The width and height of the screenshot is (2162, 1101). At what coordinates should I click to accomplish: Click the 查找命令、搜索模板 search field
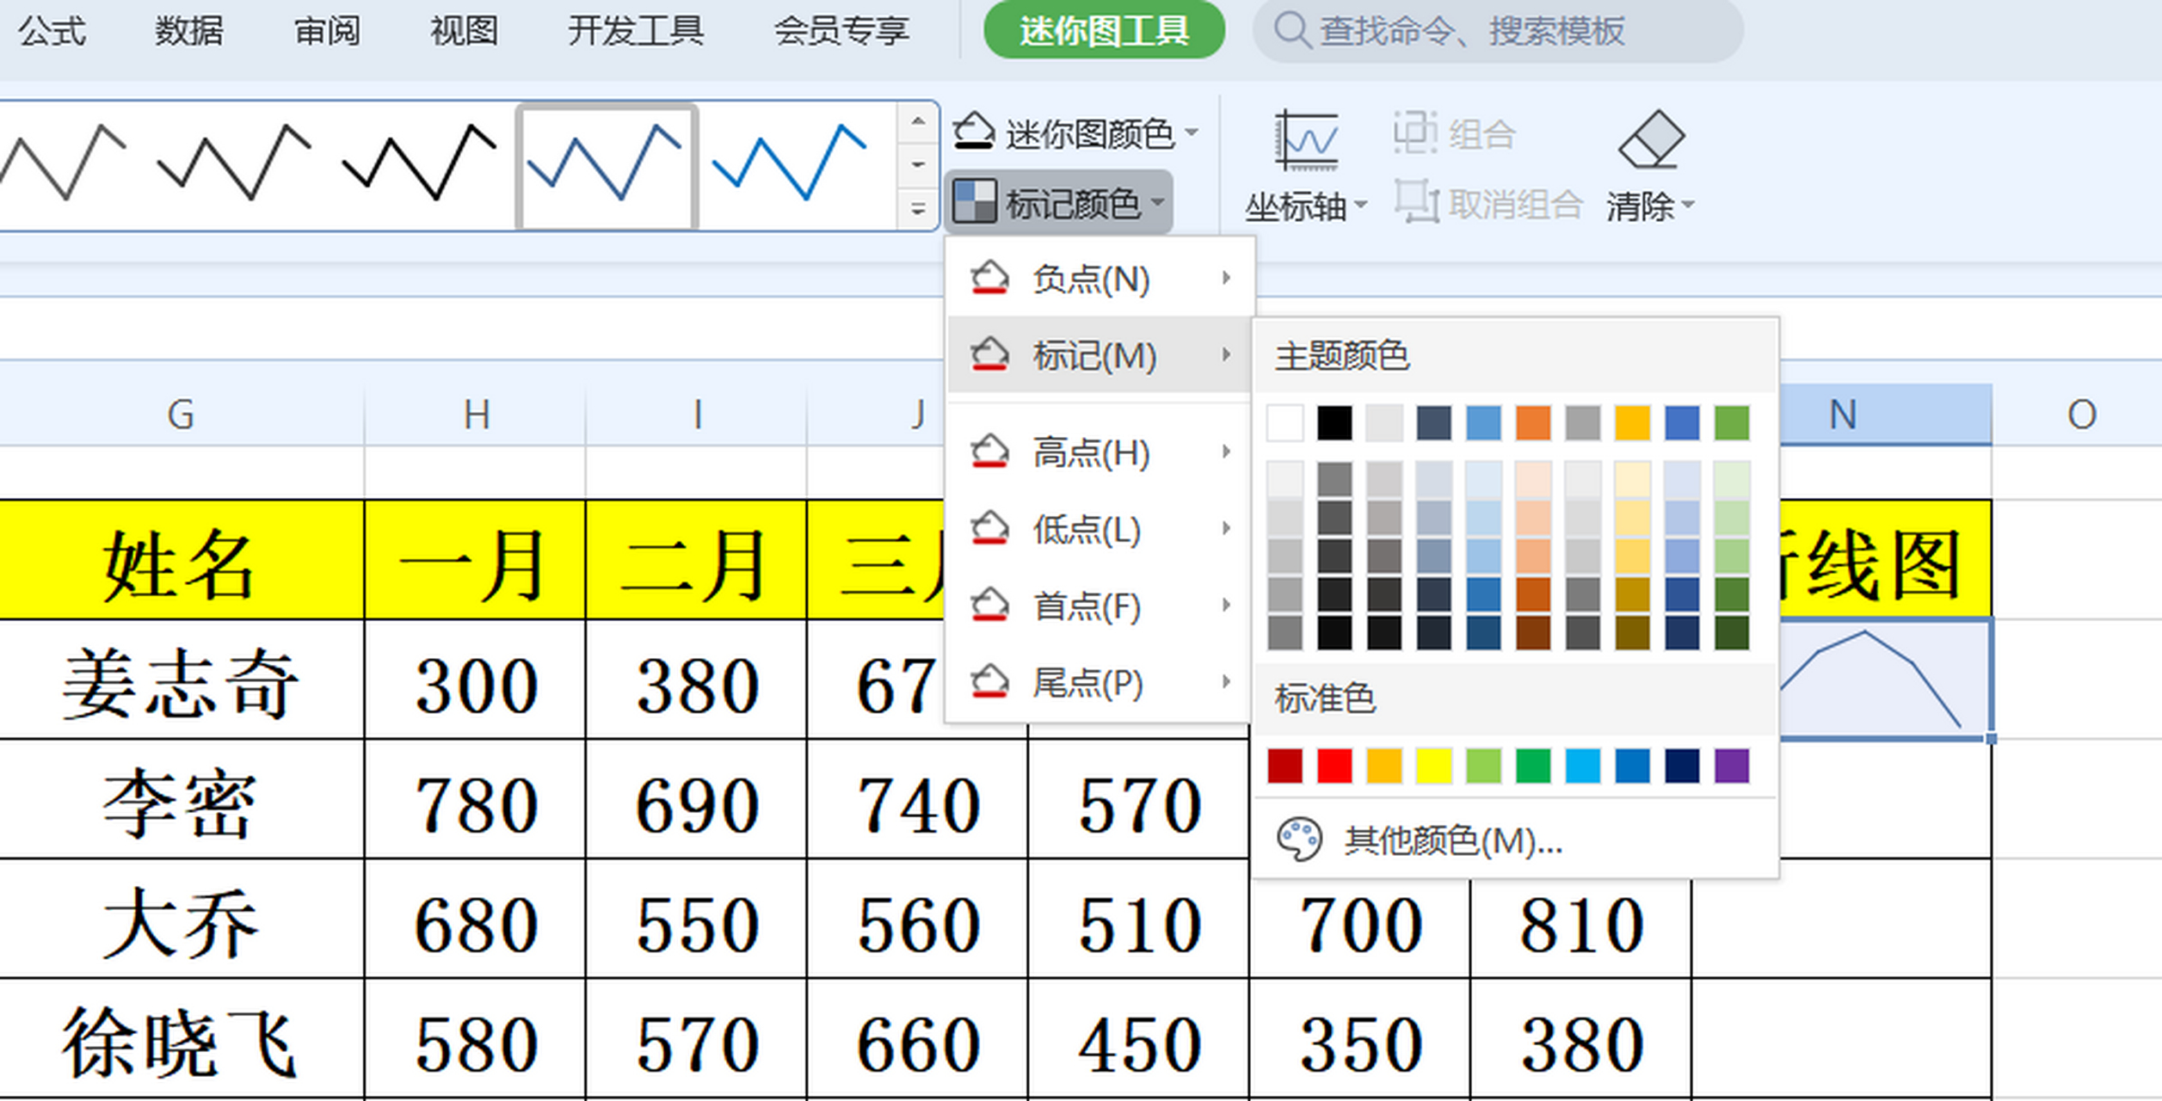tap(1498, 31)
